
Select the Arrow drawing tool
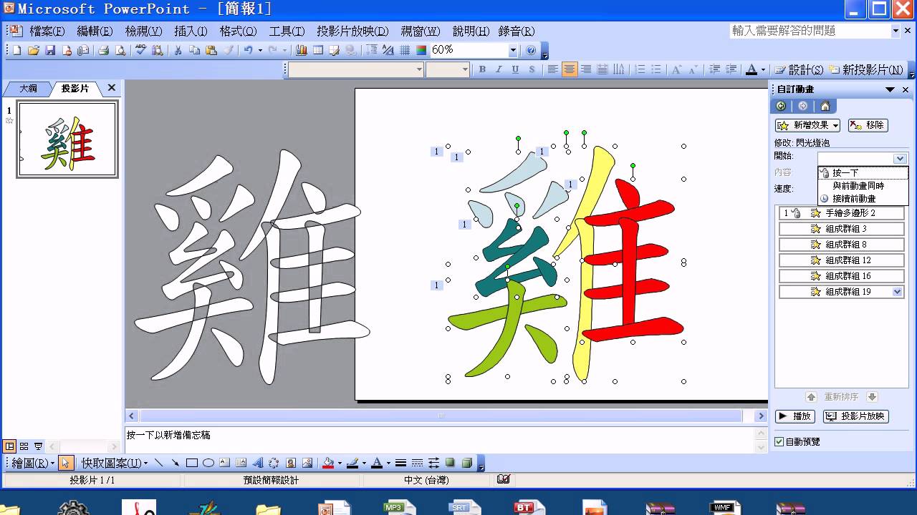pos(176,463)
